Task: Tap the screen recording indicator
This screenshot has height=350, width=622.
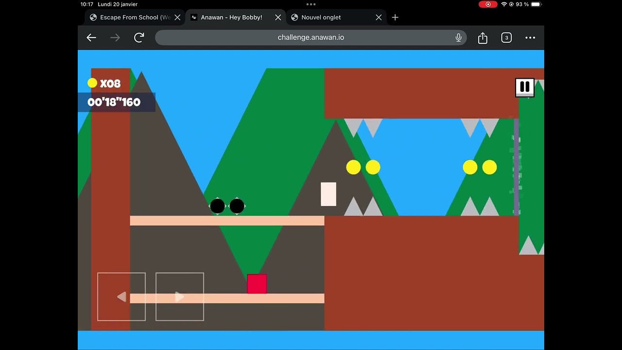Action: pyautogui.click(x=488, y=4)
